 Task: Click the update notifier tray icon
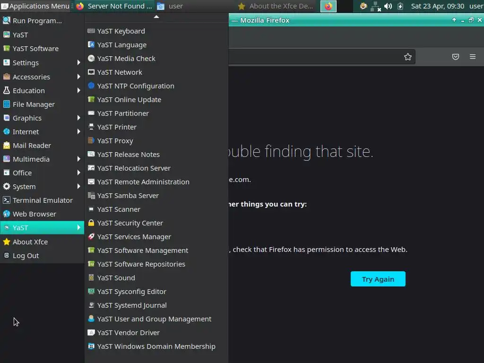click(x=363, y=6)
